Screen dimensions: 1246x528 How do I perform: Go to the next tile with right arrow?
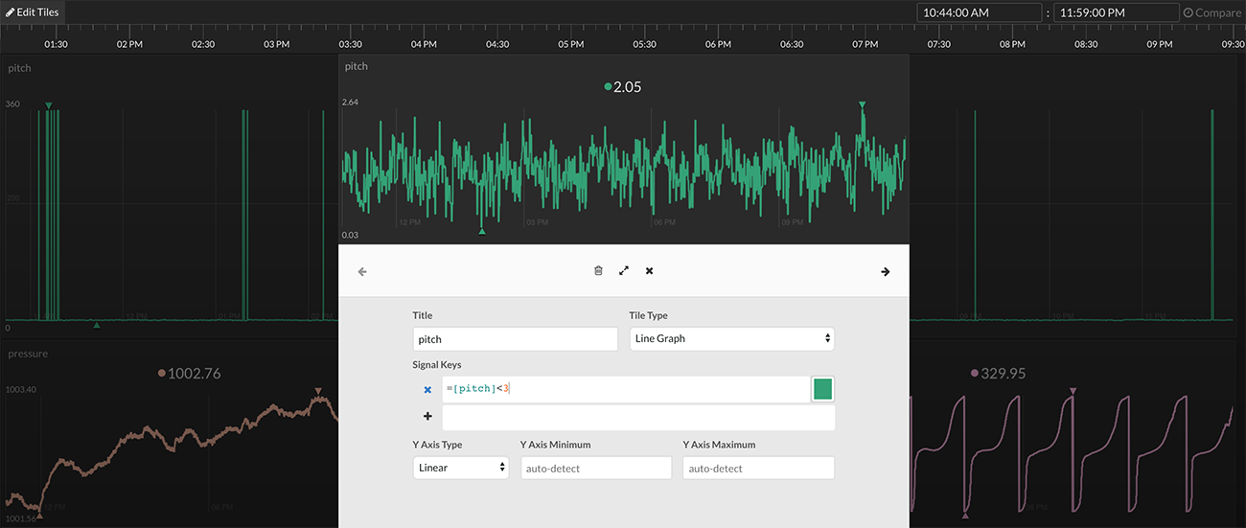coord(885,272)
